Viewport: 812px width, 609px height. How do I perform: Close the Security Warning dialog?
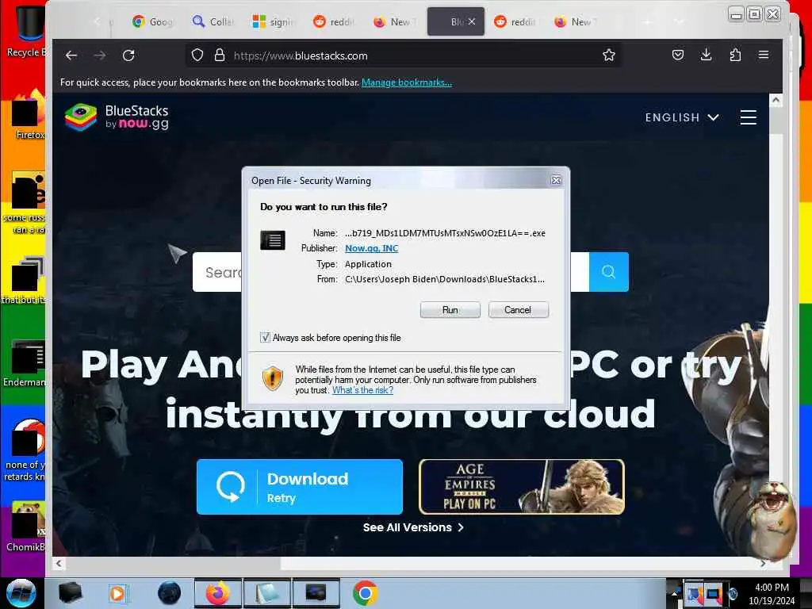pos(556,180)
